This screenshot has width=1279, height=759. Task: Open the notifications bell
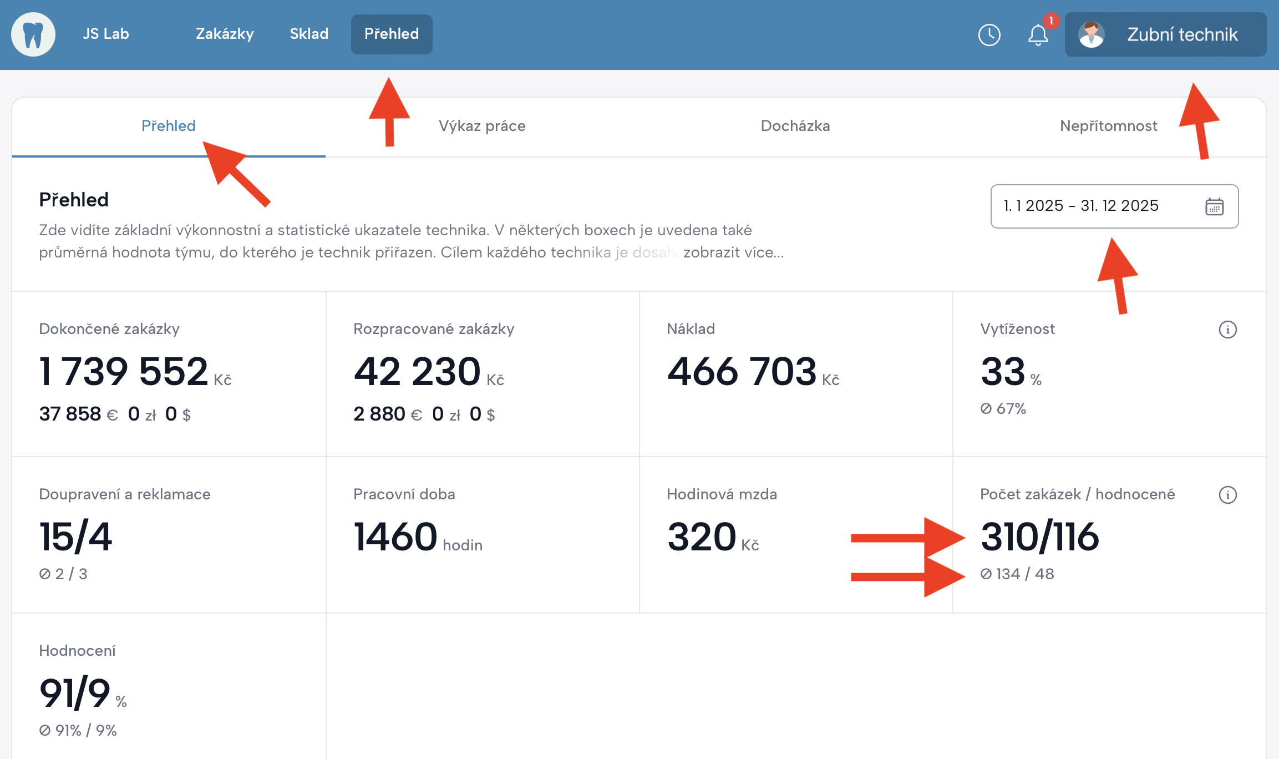(x=1038, y=36)
